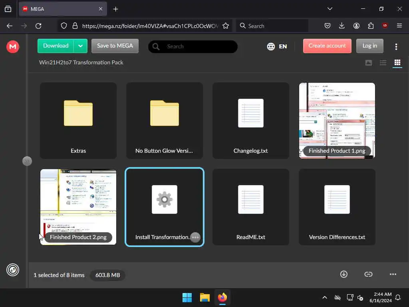The image size is (409, 307).
Task: Click the muted volume tray icon
Action: (360, 297)
